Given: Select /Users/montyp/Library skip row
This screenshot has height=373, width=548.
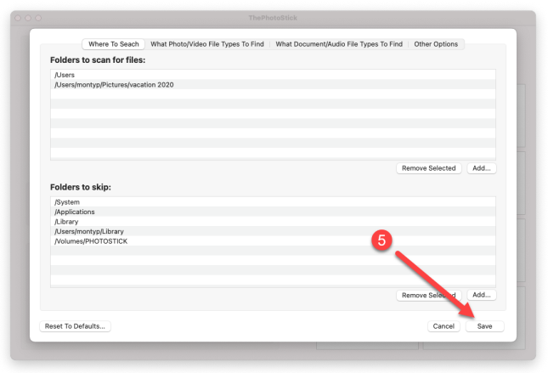Looking at the screenshot, I should 273,231.
